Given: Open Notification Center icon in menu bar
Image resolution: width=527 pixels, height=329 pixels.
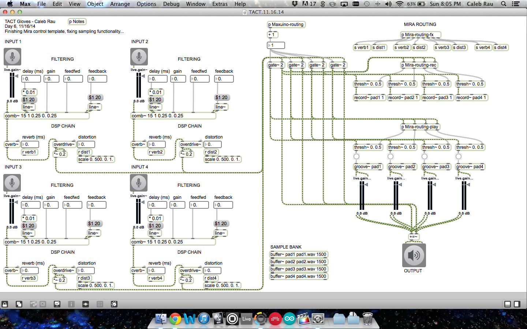Looking at the screenshot, I should pos(516,4).
